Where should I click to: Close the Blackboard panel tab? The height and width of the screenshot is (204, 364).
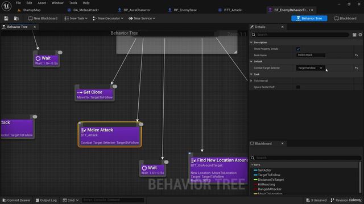(282, 143)
